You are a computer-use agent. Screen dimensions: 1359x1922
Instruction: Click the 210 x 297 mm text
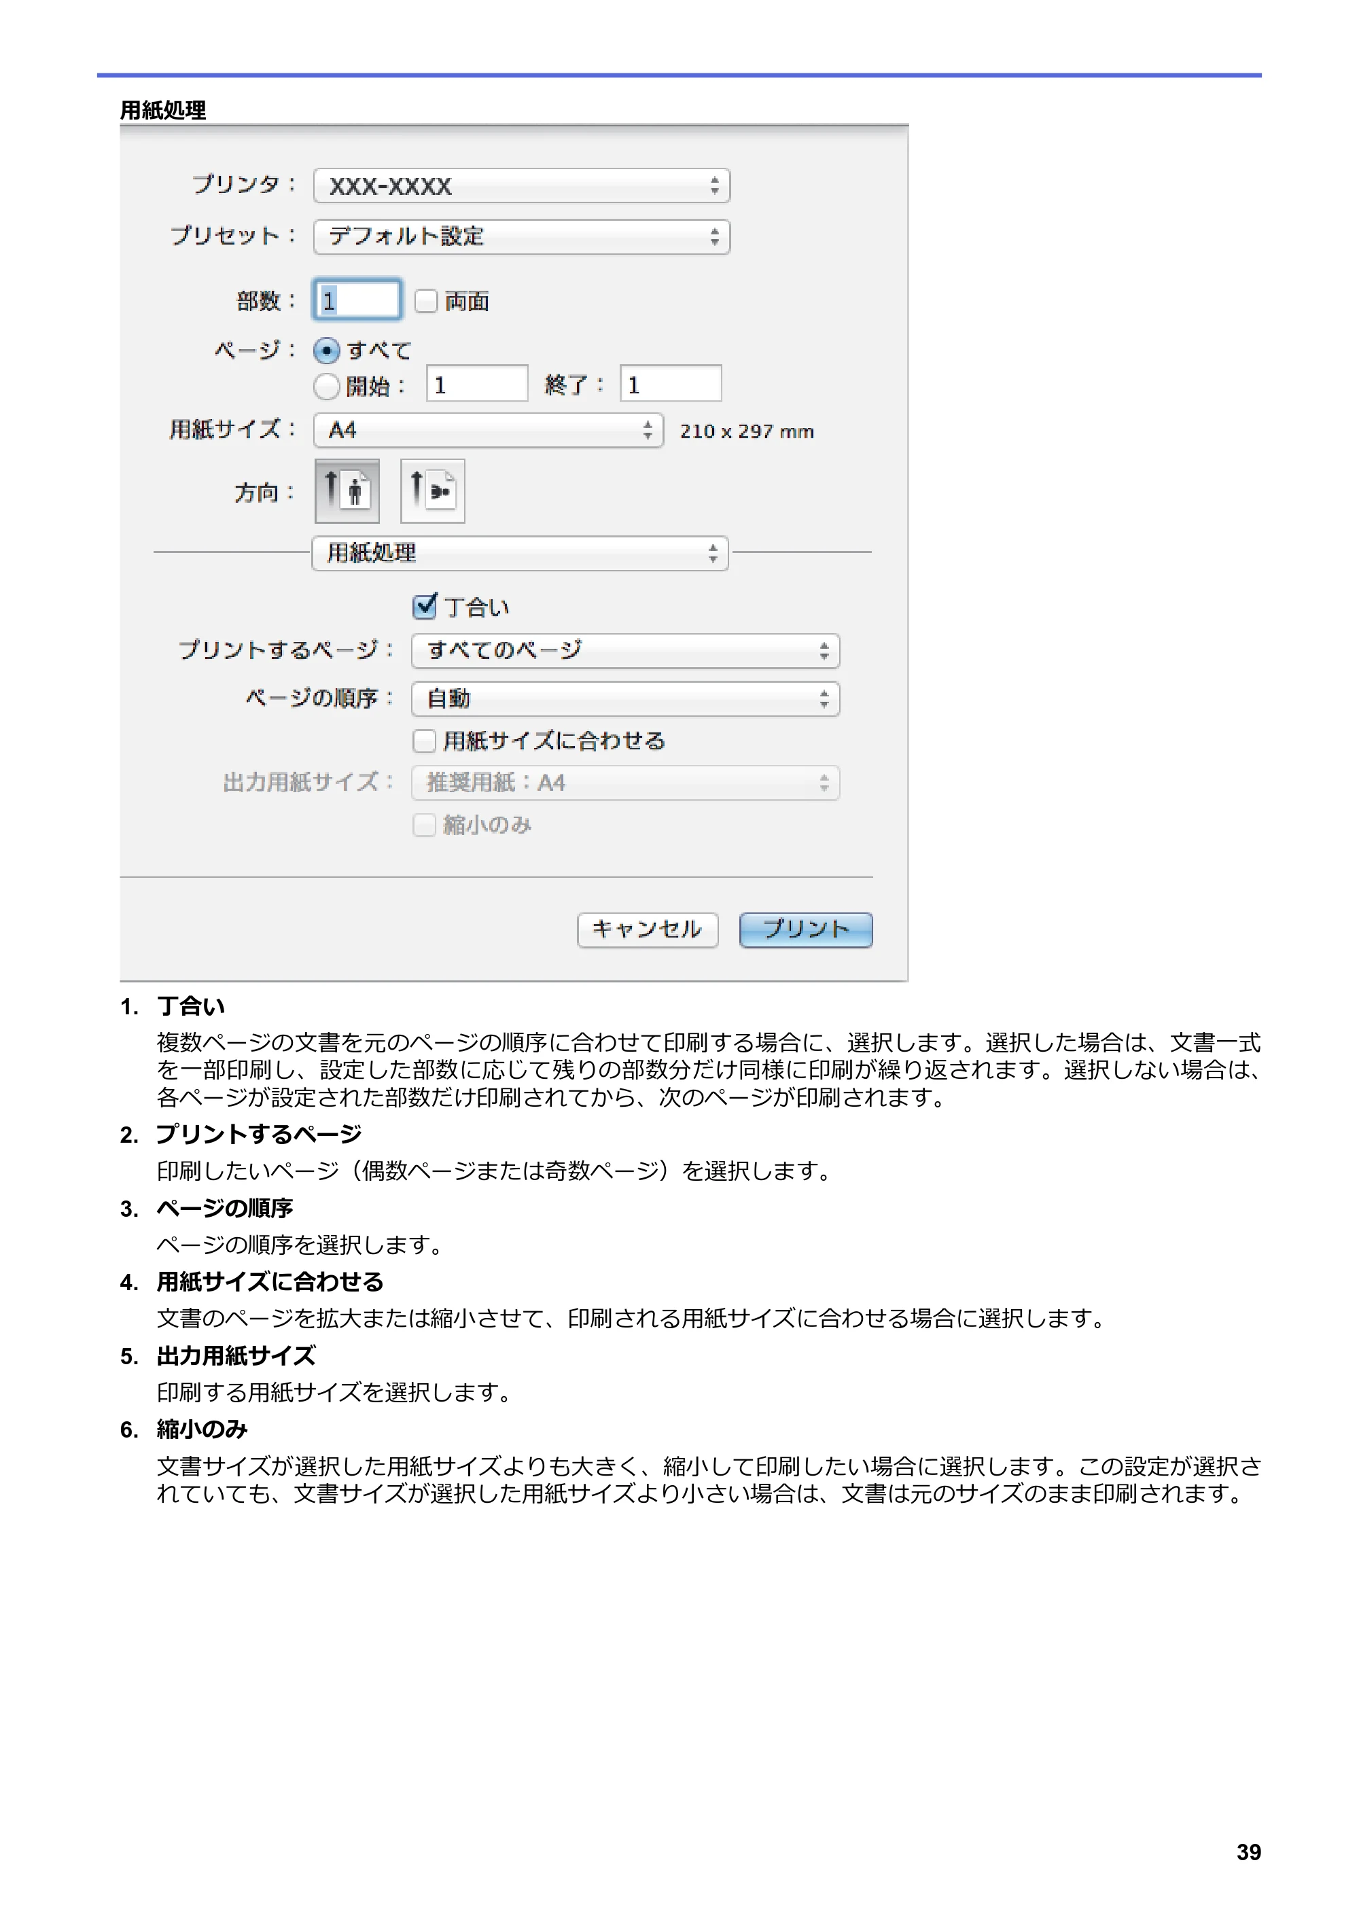(746, 432)
